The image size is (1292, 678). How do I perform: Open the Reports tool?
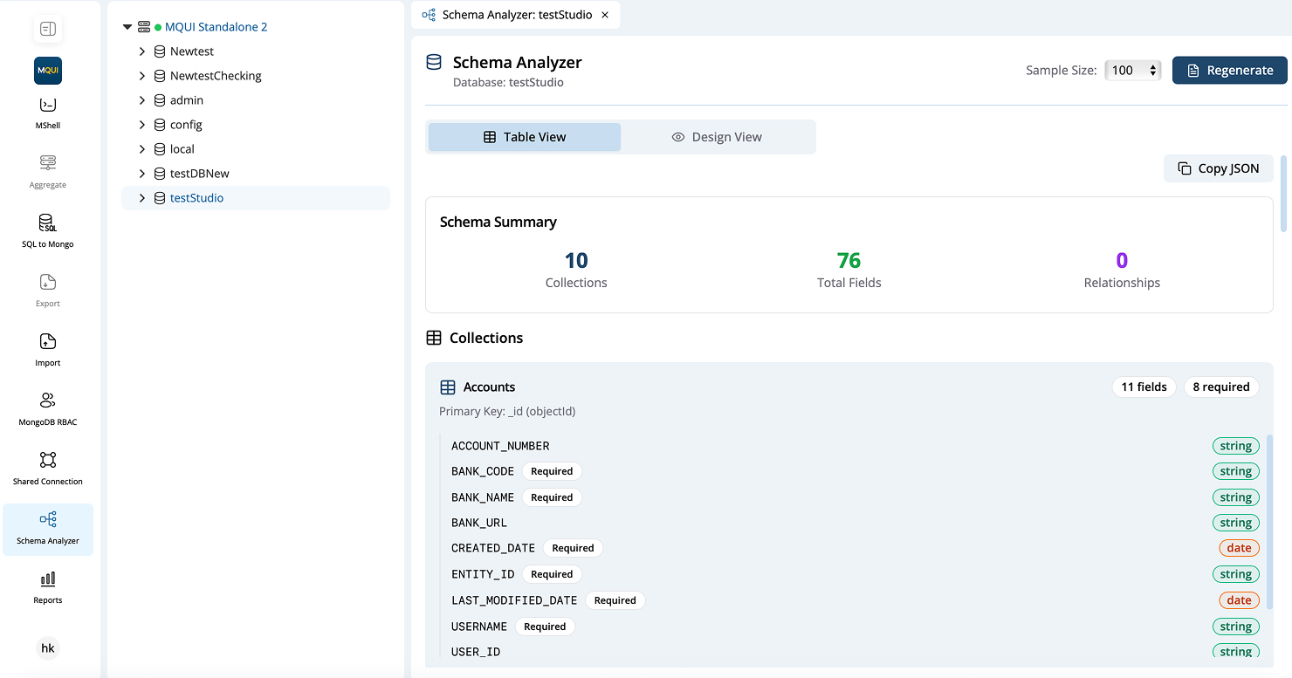(47, 583)
